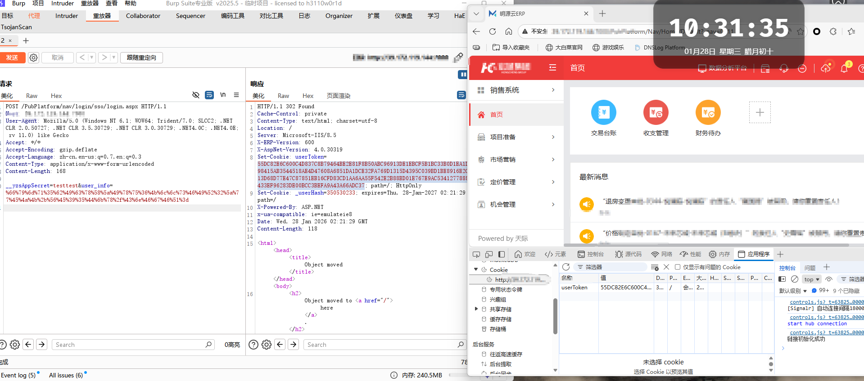Go to previous match in request search
Viewport: 864px width, 381px height.
pos(28,345)
